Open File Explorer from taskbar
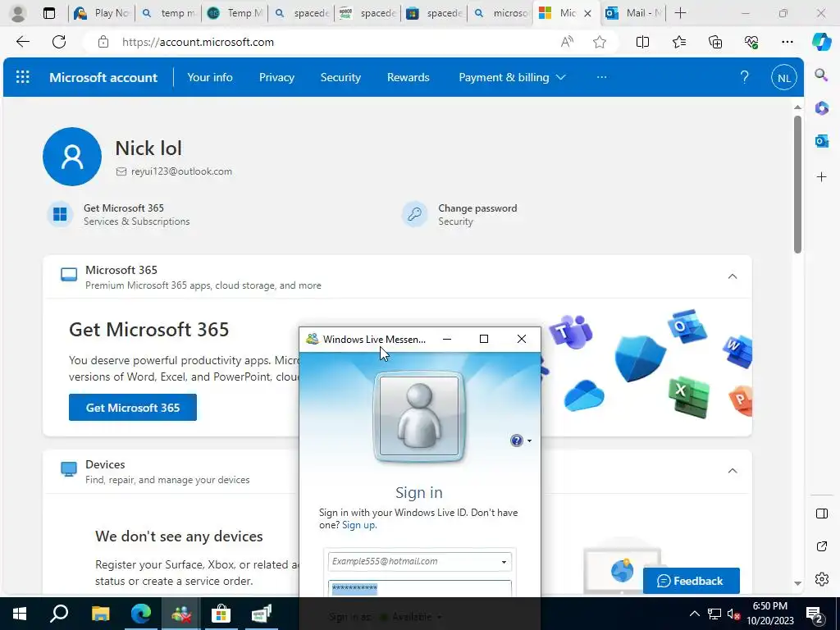Viewport: 840px width, 630px height. tap(100, 614)
